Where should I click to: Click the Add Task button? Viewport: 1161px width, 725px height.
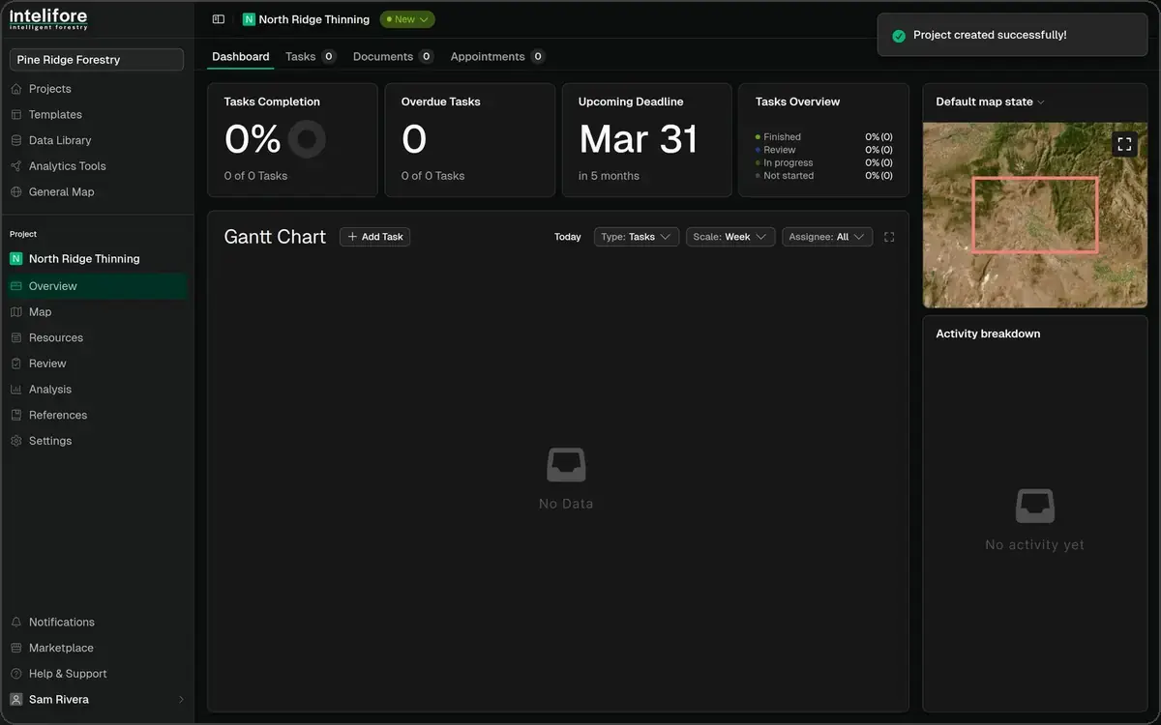(374, 237)
